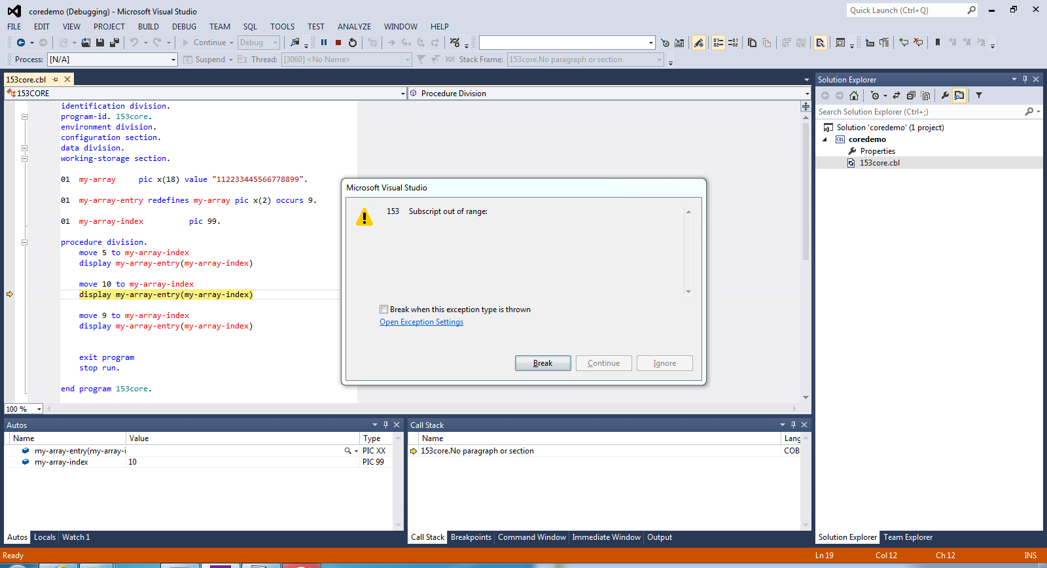The image size is (1047, 568).
Task: Open the ANALYZE menu
Action: point(354,27)
